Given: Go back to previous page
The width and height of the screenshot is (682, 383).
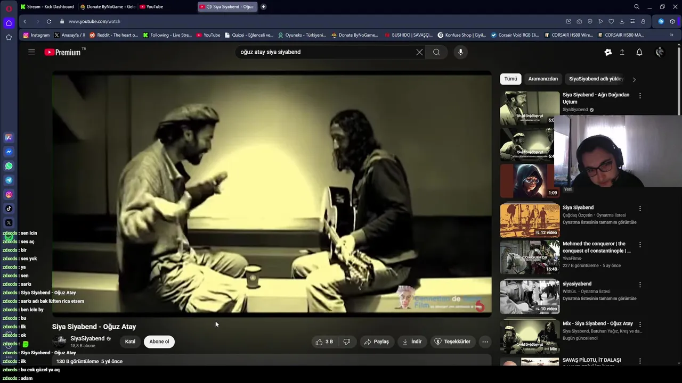Looking at the screenshot, I should pyautogui.click(x=25, y=21).
